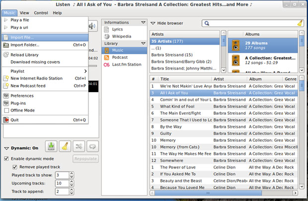The height and width of the screenshot is (201, 308).
Task: Clear playlist with the broom button
Action: [65, 146]
